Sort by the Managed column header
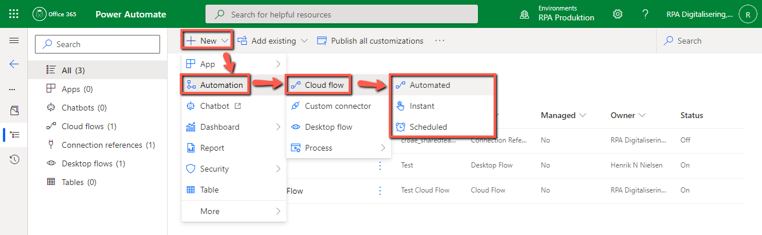 562,115
